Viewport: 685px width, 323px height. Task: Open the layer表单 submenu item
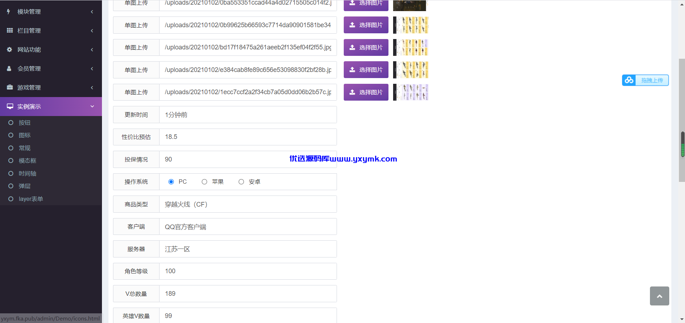coord(31,199)
